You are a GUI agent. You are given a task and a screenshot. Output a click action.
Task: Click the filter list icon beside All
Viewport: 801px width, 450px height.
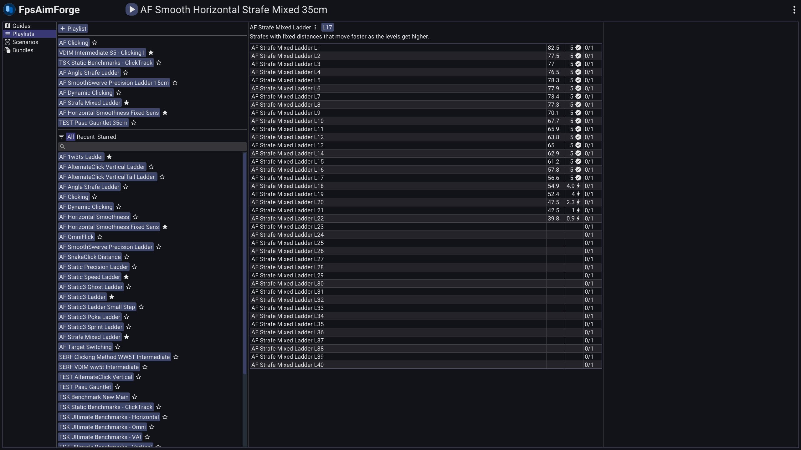tap(61, 137)
